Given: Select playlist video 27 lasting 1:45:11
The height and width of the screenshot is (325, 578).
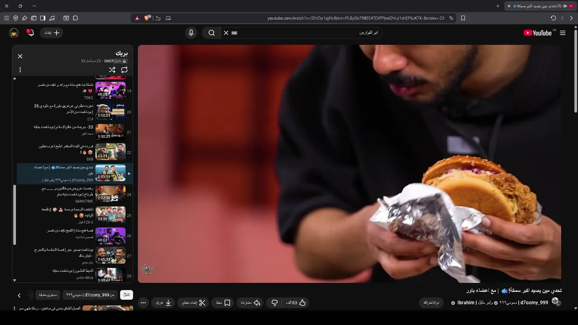Looking at the screenshot, I should 75,255.
